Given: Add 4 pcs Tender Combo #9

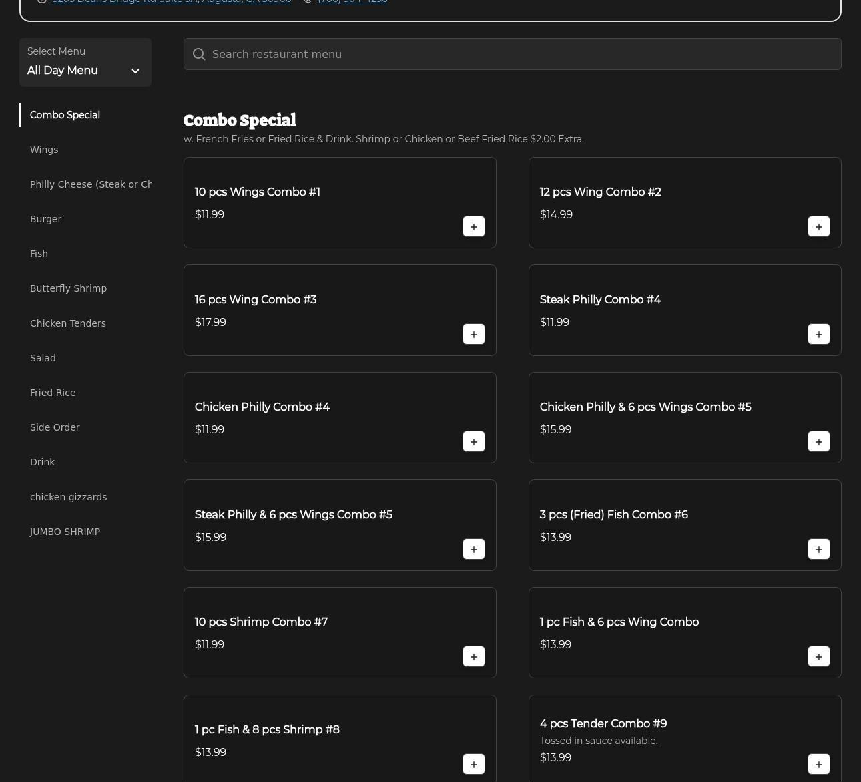Looking at the screenshot, I should [818, 765].
